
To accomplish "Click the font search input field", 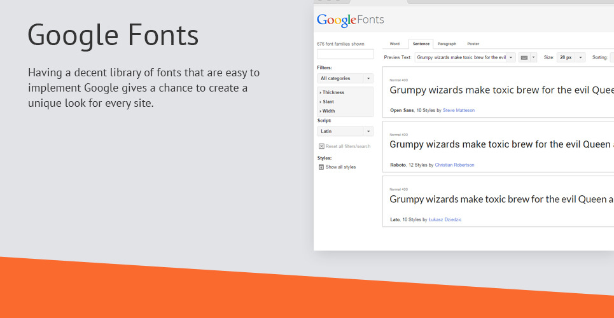I will tap(345, 55).
